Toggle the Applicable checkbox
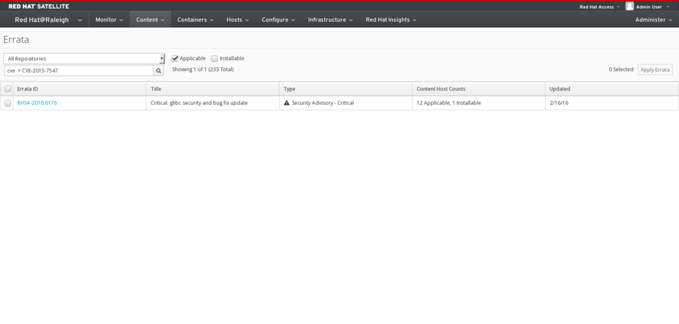This screenshot has height=324, width=679. coord(175,59)
